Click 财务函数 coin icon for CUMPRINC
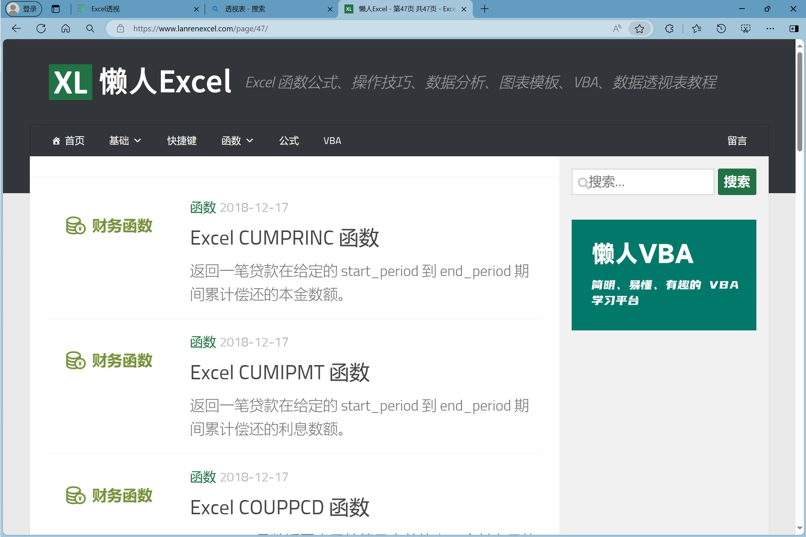Screen dimensions: 806x537 click(76, 226)
